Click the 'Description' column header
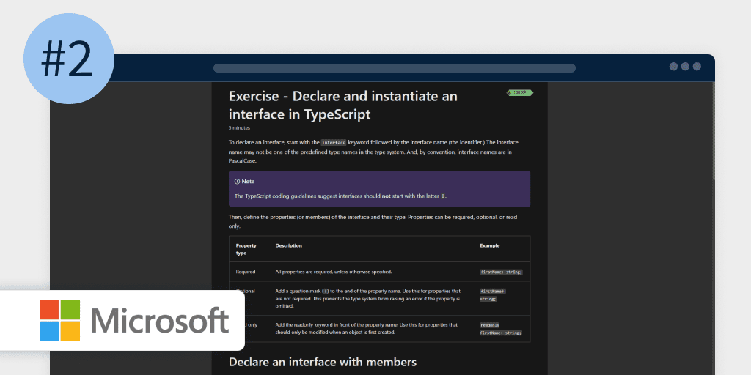The image size is (751, 375). tap(288, 245)
